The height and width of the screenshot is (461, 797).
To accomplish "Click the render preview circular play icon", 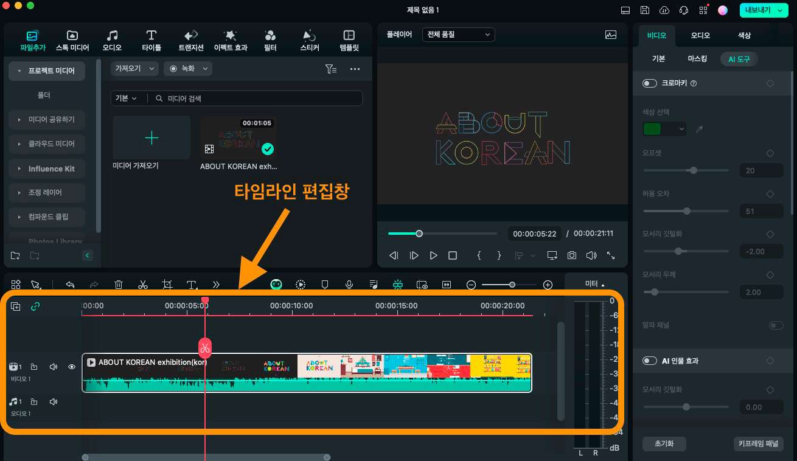I will click(x=301, y=284).
